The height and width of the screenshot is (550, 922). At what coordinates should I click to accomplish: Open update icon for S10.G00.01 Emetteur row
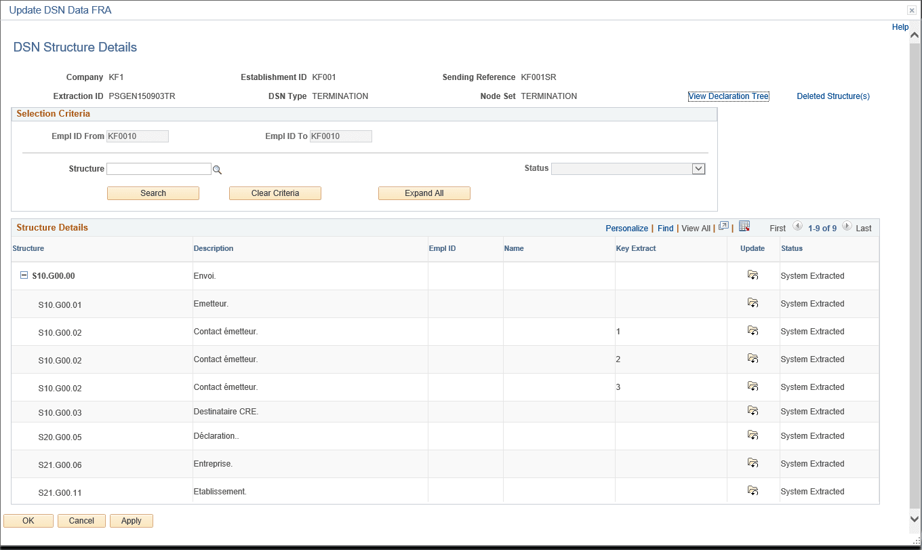tap(753, 303)
